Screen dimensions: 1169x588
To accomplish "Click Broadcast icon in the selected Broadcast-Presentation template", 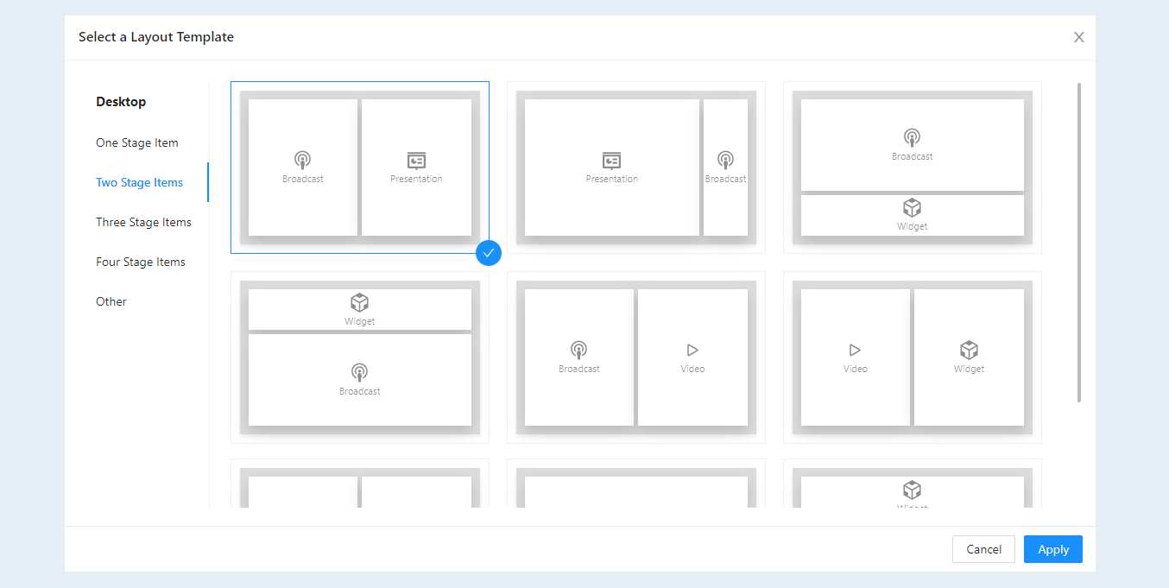I will click(x=302, y=160).
